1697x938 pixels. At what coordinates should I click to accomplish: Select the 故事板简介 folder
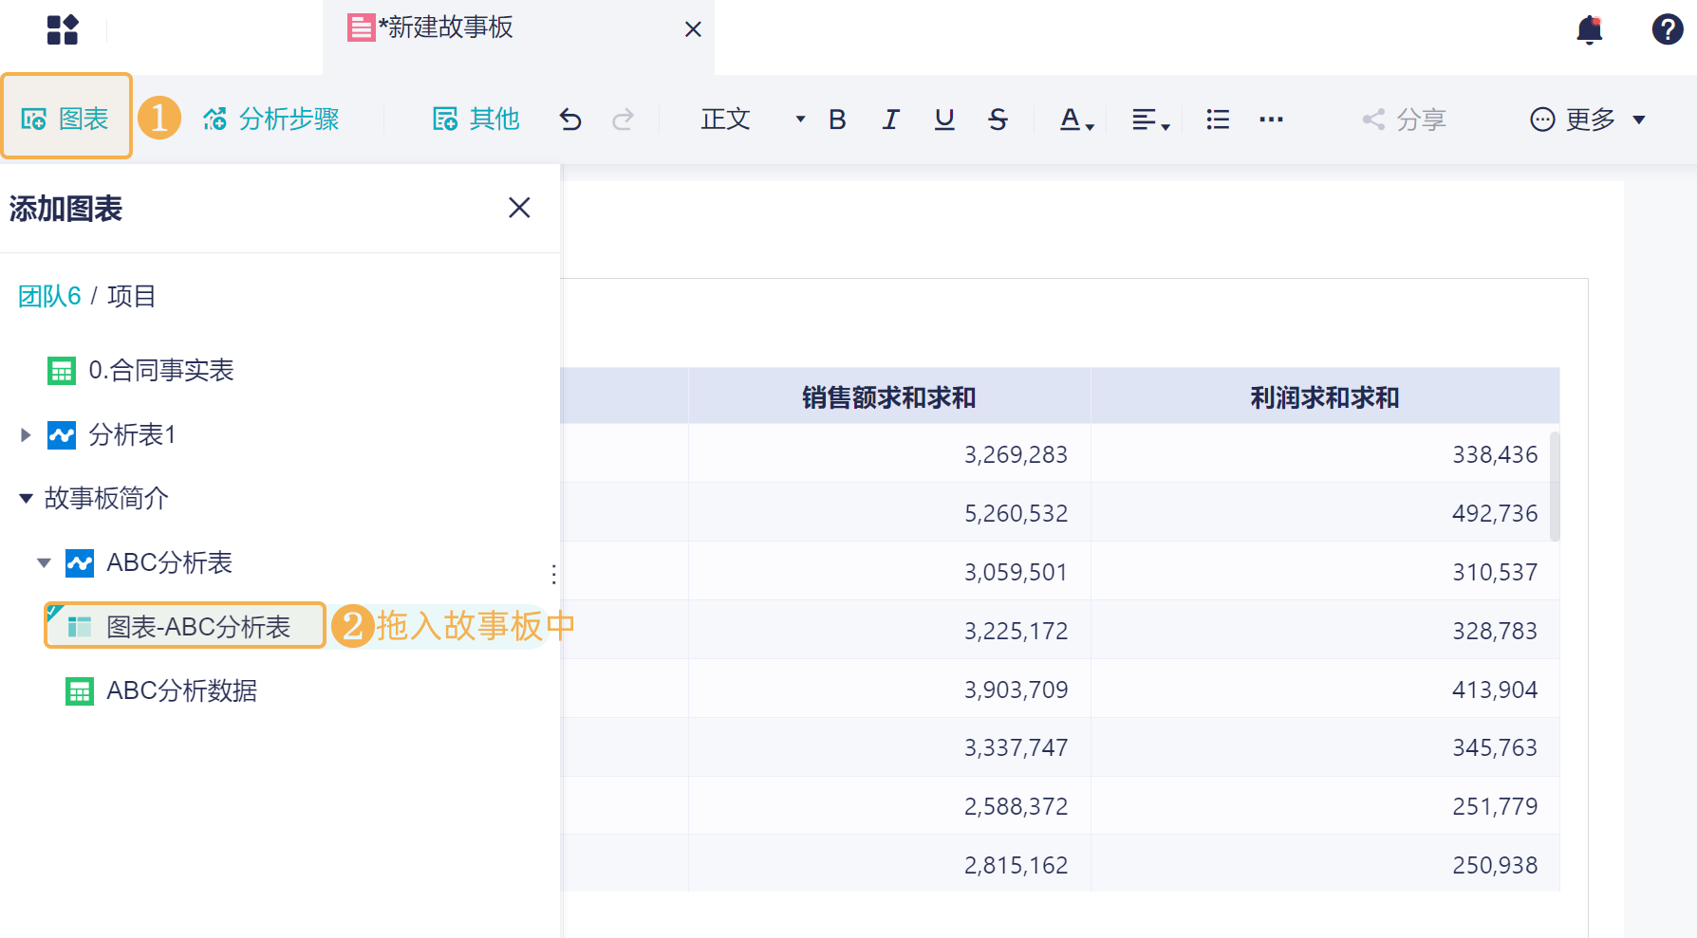click(x=106, y=498)
